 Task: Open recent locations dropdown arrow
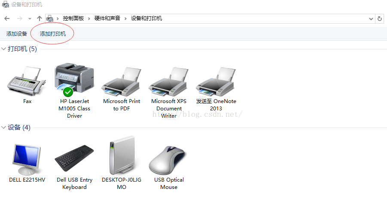click(x=30, y=18)
